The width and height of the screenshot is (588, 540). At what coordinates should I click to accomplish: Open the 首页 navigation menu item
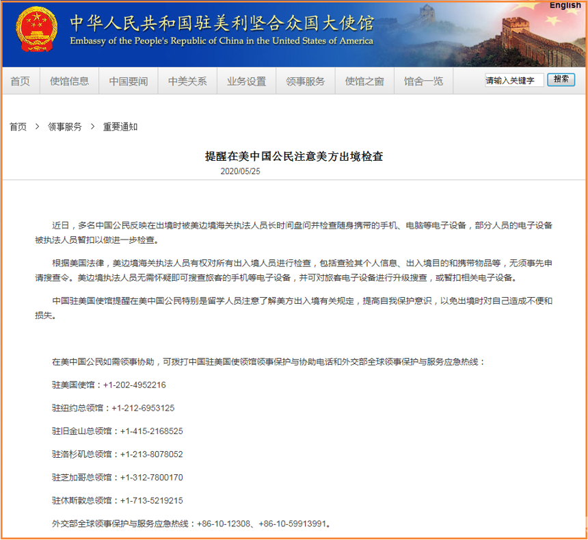point(21,81)
